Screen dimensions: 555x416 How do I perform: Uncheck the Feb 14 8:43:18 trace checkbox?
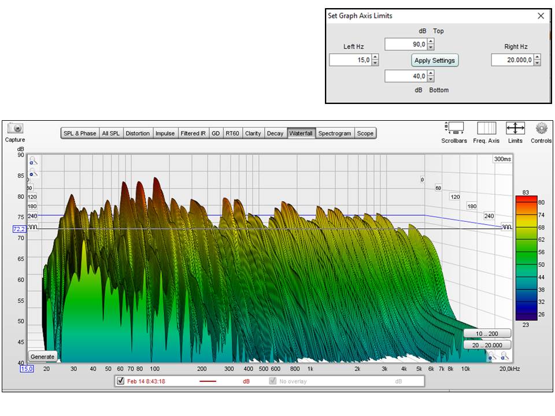click(x=121, y=381)
